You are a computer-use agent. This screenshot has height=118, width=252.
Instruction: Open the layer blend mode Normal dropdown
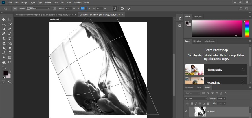[196, 98]
